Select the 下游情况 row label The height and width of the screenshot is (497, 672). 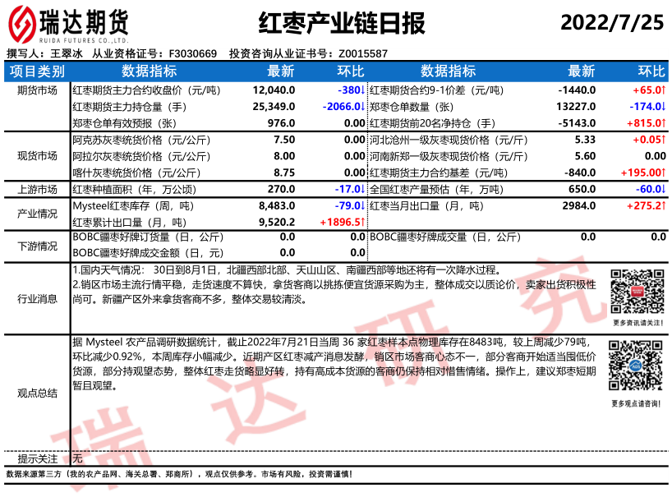tap(37, 246)
